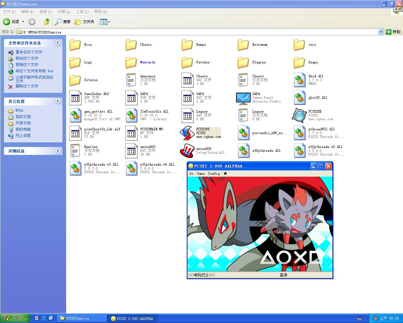Open the Go menu in PCSX2

191,173
